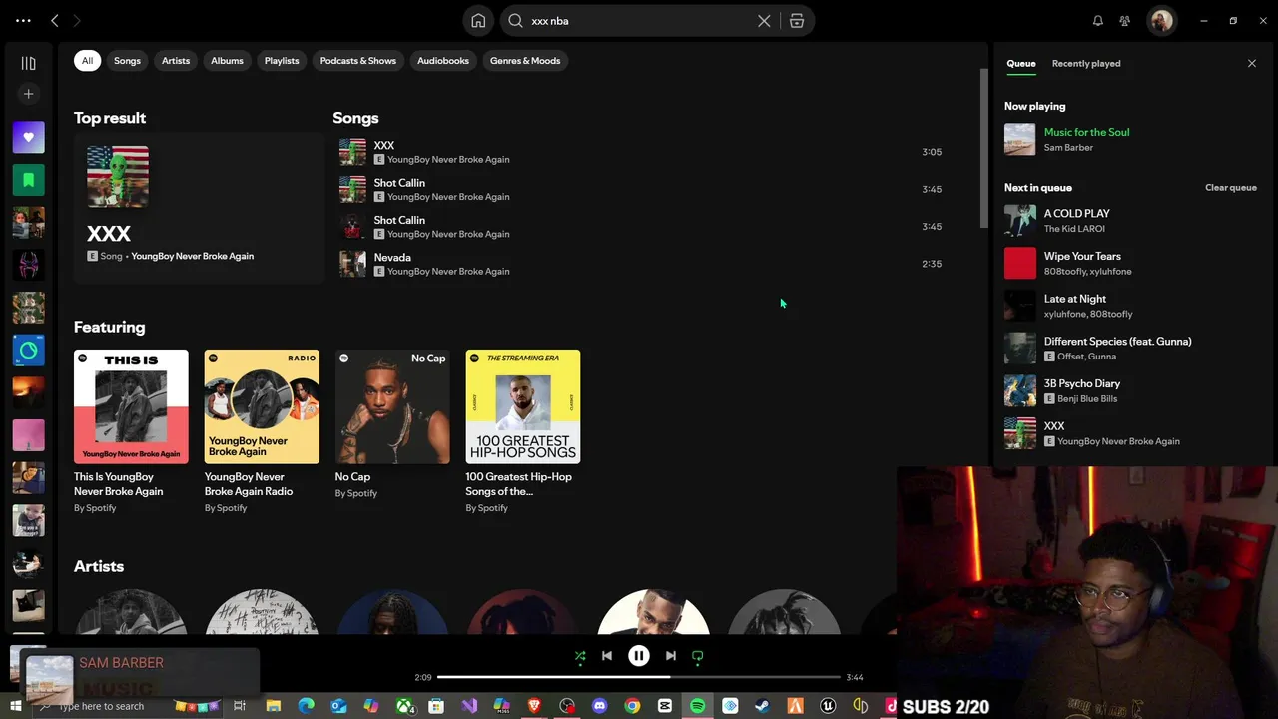
Task: Filter results by Genres & Moods
Action: 525,61
